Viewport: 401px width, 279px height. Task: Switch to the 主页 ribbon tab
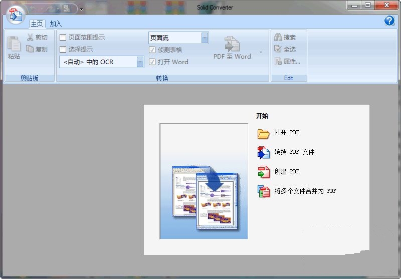point(37,24)
